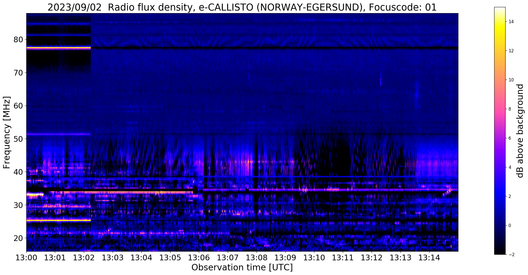Click the 13:04 time tick label

141,258
